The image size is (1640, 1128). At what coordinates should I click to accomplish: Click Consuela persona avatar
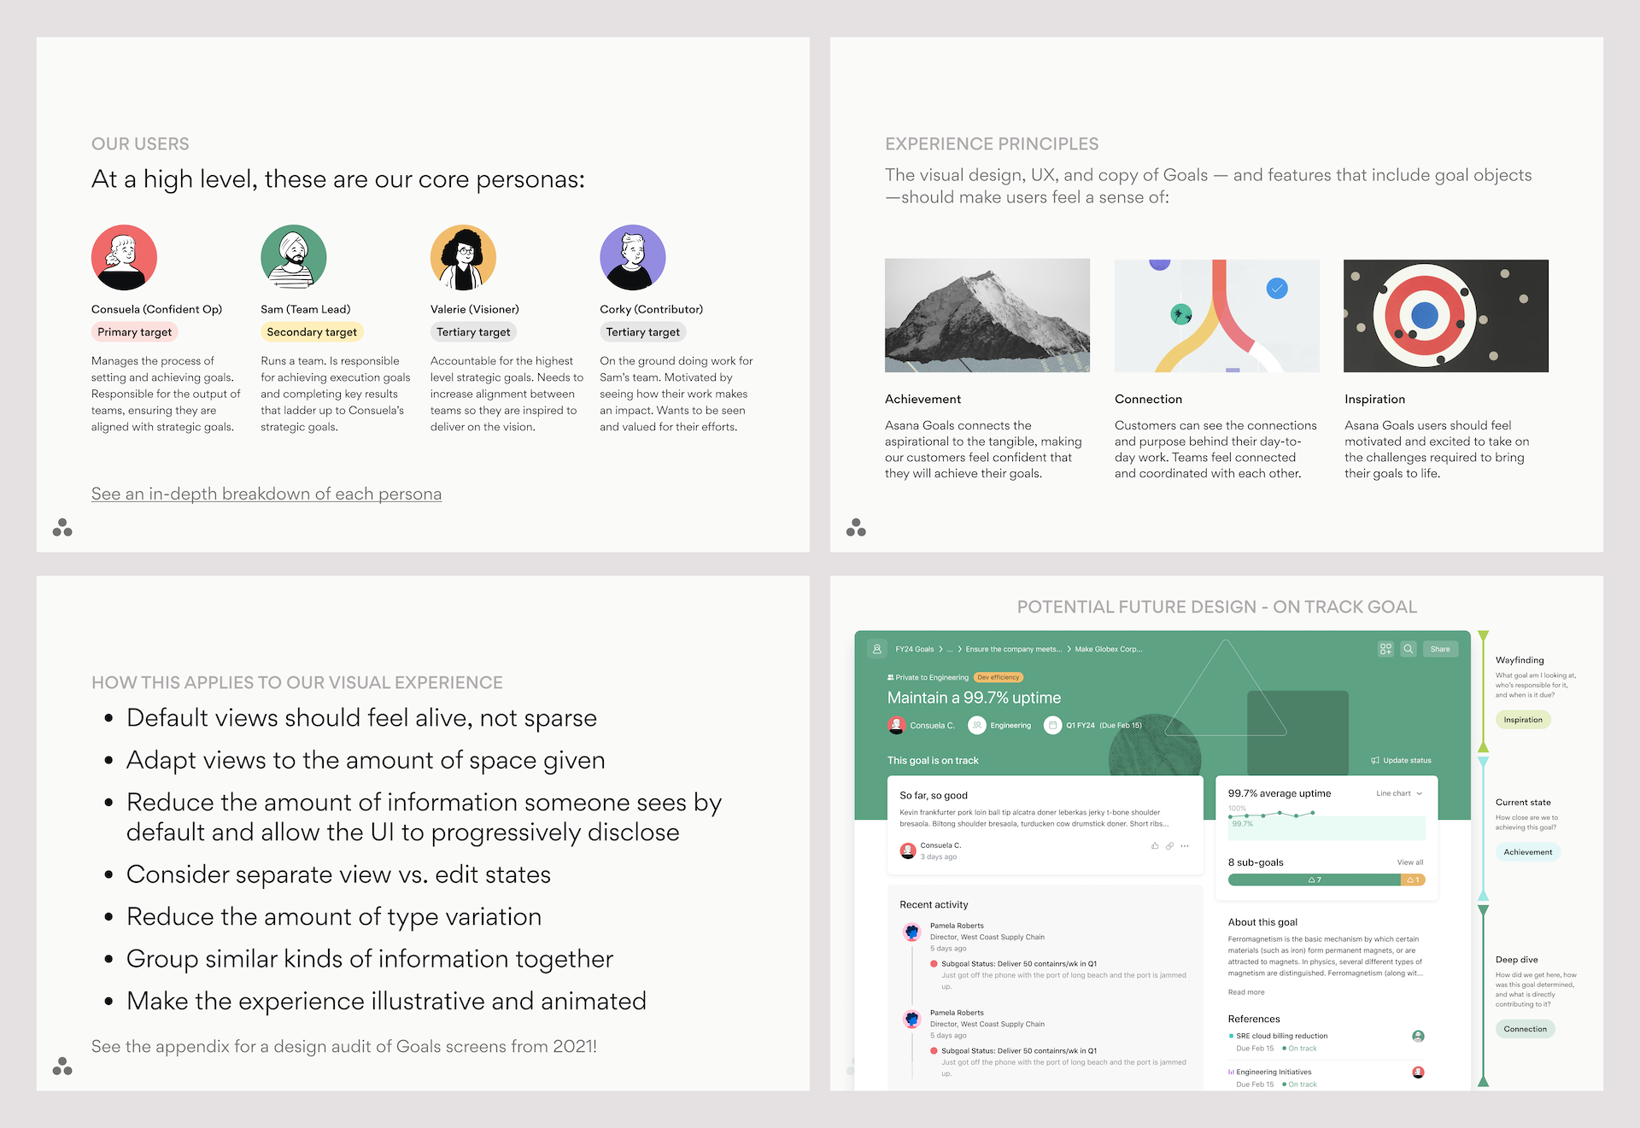click(124, 258)
